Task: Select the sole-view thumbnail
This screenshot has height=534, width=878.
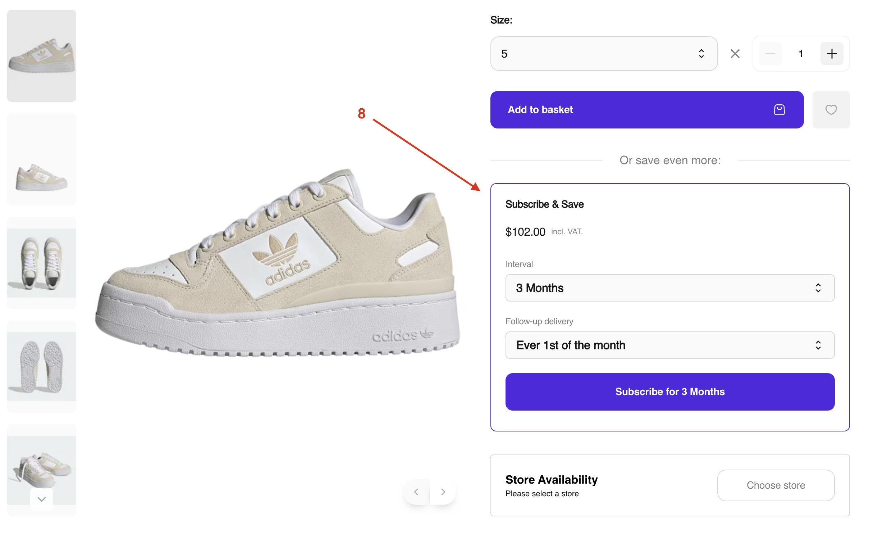Action: [x=42, y=367]
